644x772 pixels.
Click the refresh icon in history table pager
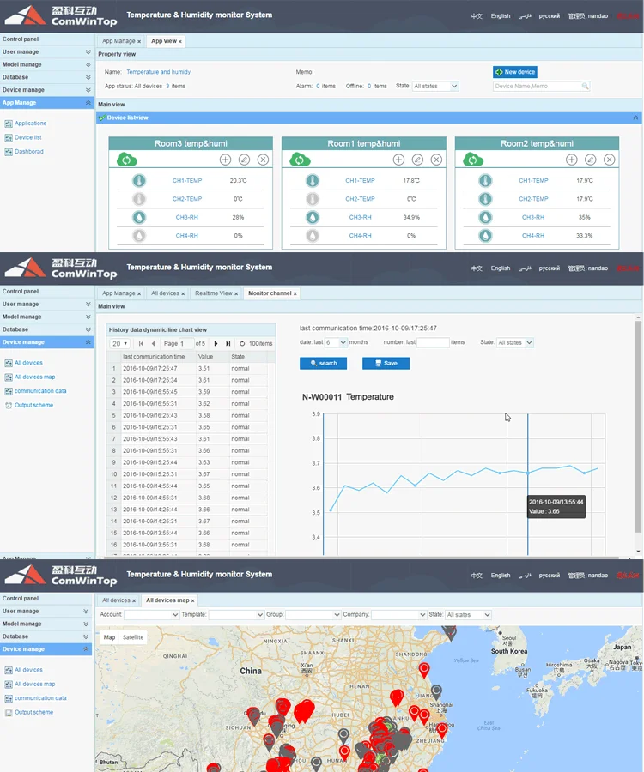point(242,343)
